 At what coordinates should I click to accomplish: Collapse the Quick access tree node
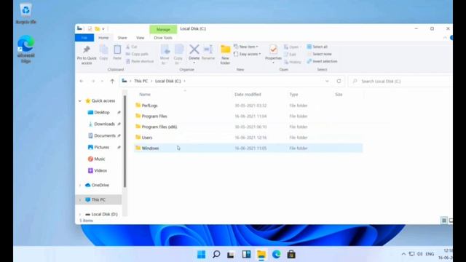(x=80, y=101)
